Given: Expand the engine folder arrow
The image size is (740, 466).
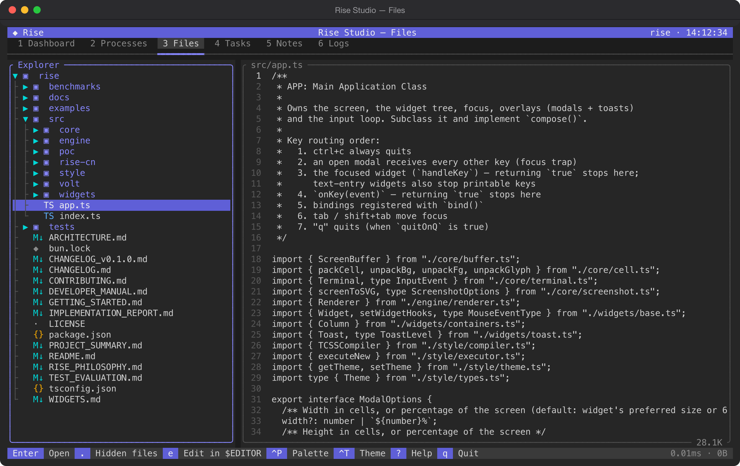Looking at the screenshot, I should pos(36,141).
